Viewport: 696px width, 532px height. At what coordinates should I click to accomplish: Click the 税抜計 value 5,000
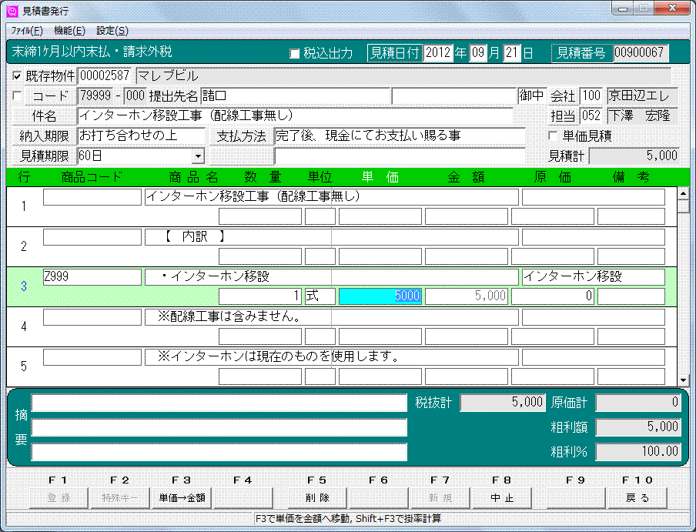[x=503, y=403]
